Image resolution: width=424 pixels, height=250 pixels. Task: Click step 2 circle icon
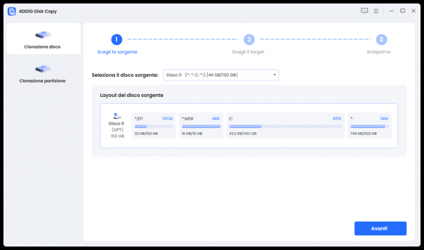click(249, 39)
